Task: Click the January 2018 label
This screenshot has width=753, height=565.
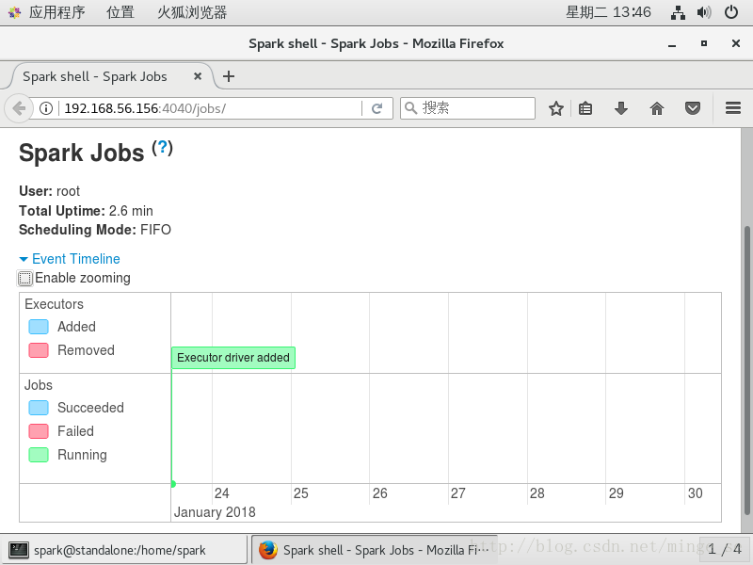Action: (x=215, y=512)
